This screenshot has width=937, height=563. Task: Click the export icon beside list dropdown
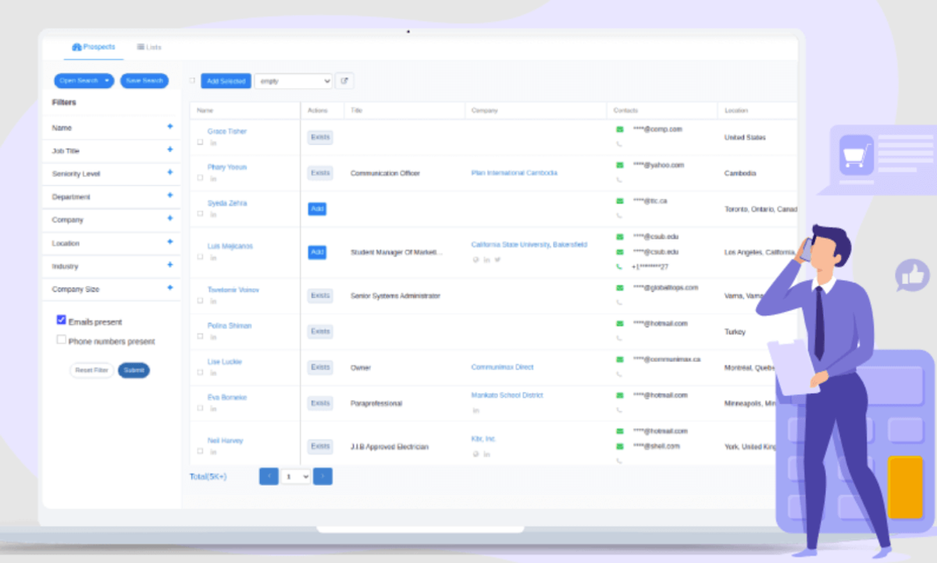click(344, 81)
